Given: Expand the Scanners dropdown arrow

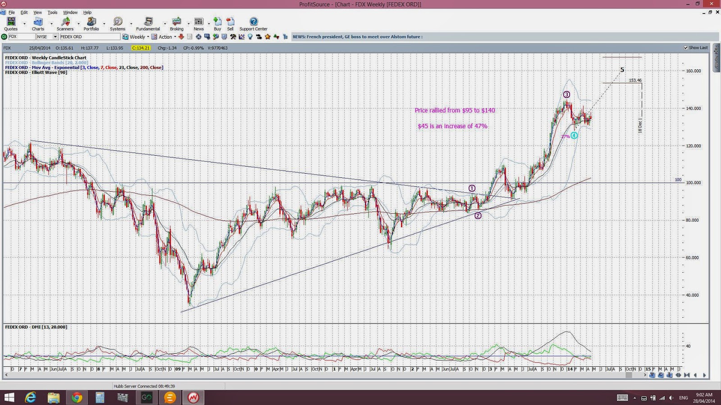Looking at the screenshot, I should coord(78,24).
